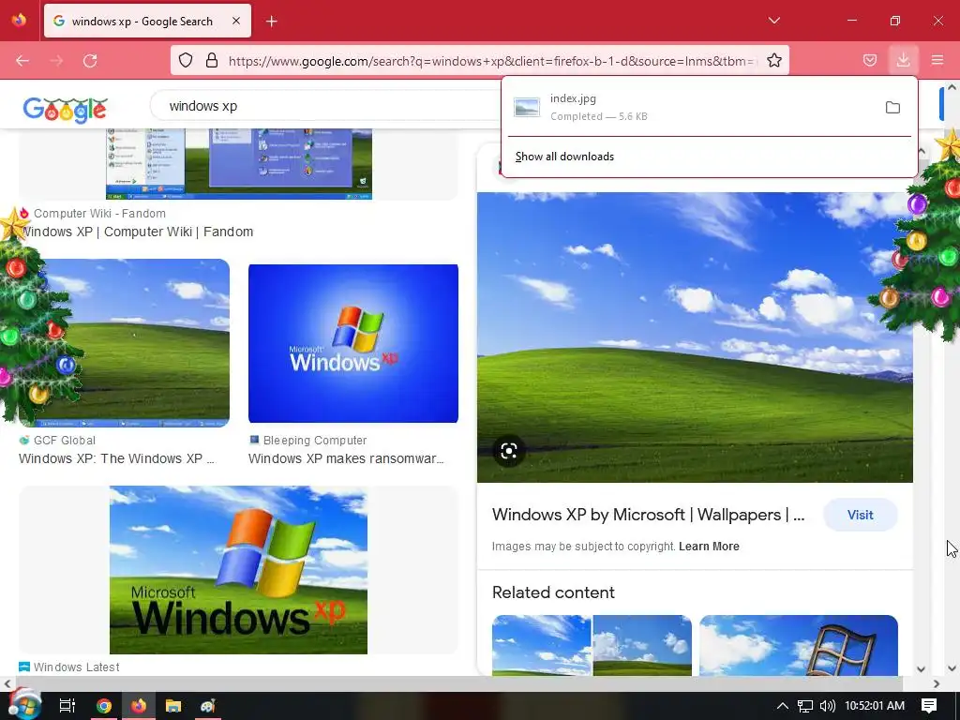Open Windows XP by Microsoft Wallpapers title
Image resolution: width=960 pixels, height=720 pixels.
tap(649, 515)
